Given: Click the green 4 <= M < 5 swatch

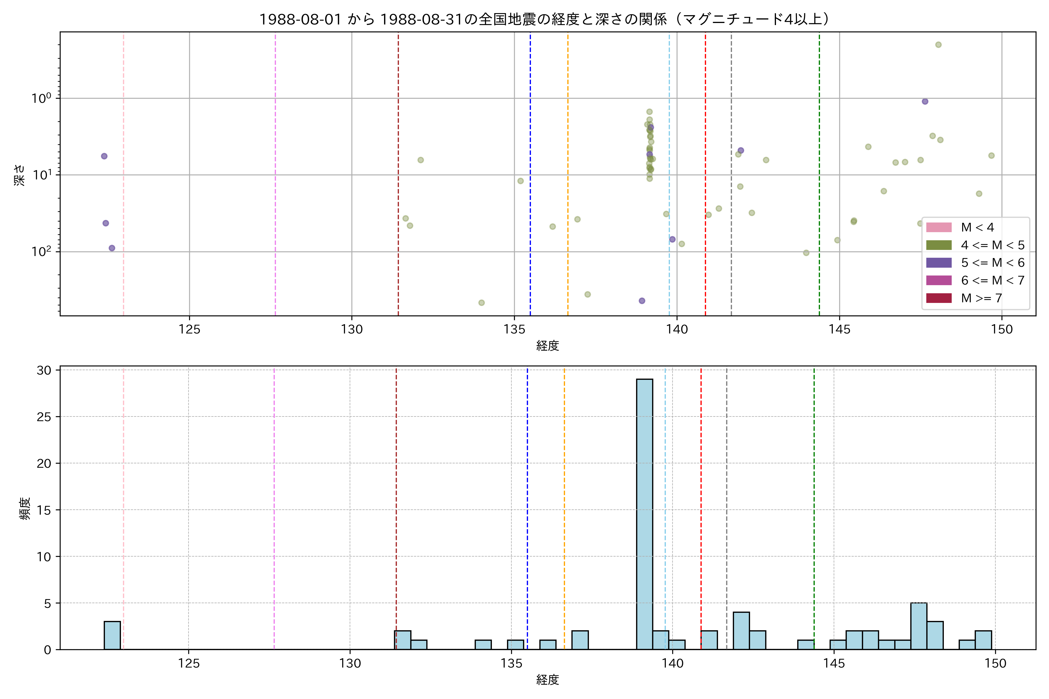Looking at the screenshot, I should pos(938,245).
